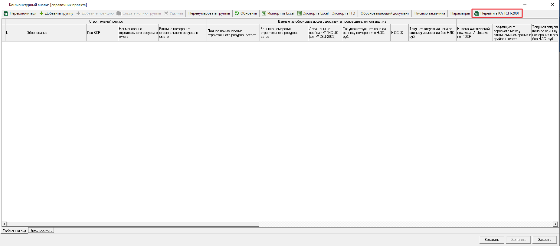
Task: Click the Переключиться toolbar icon
Action: [x=6, y=13]
